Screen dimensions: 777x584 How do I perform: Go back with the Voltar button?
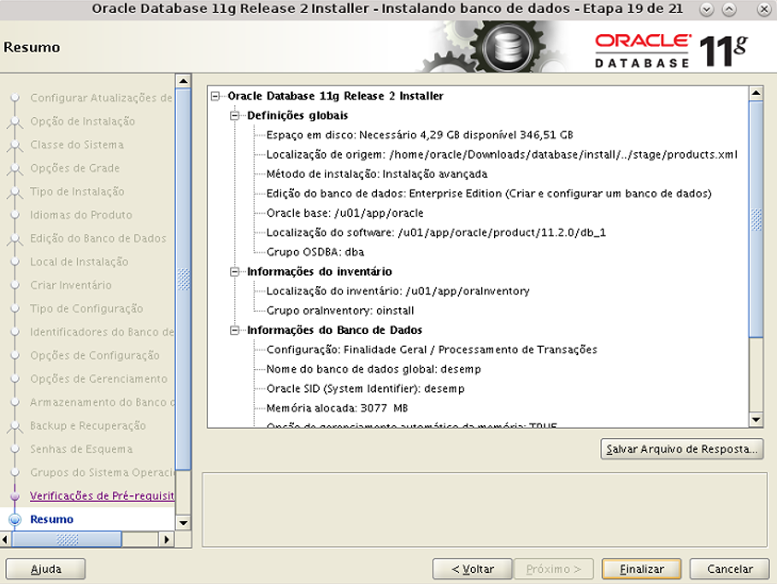(x=472, y=569)
